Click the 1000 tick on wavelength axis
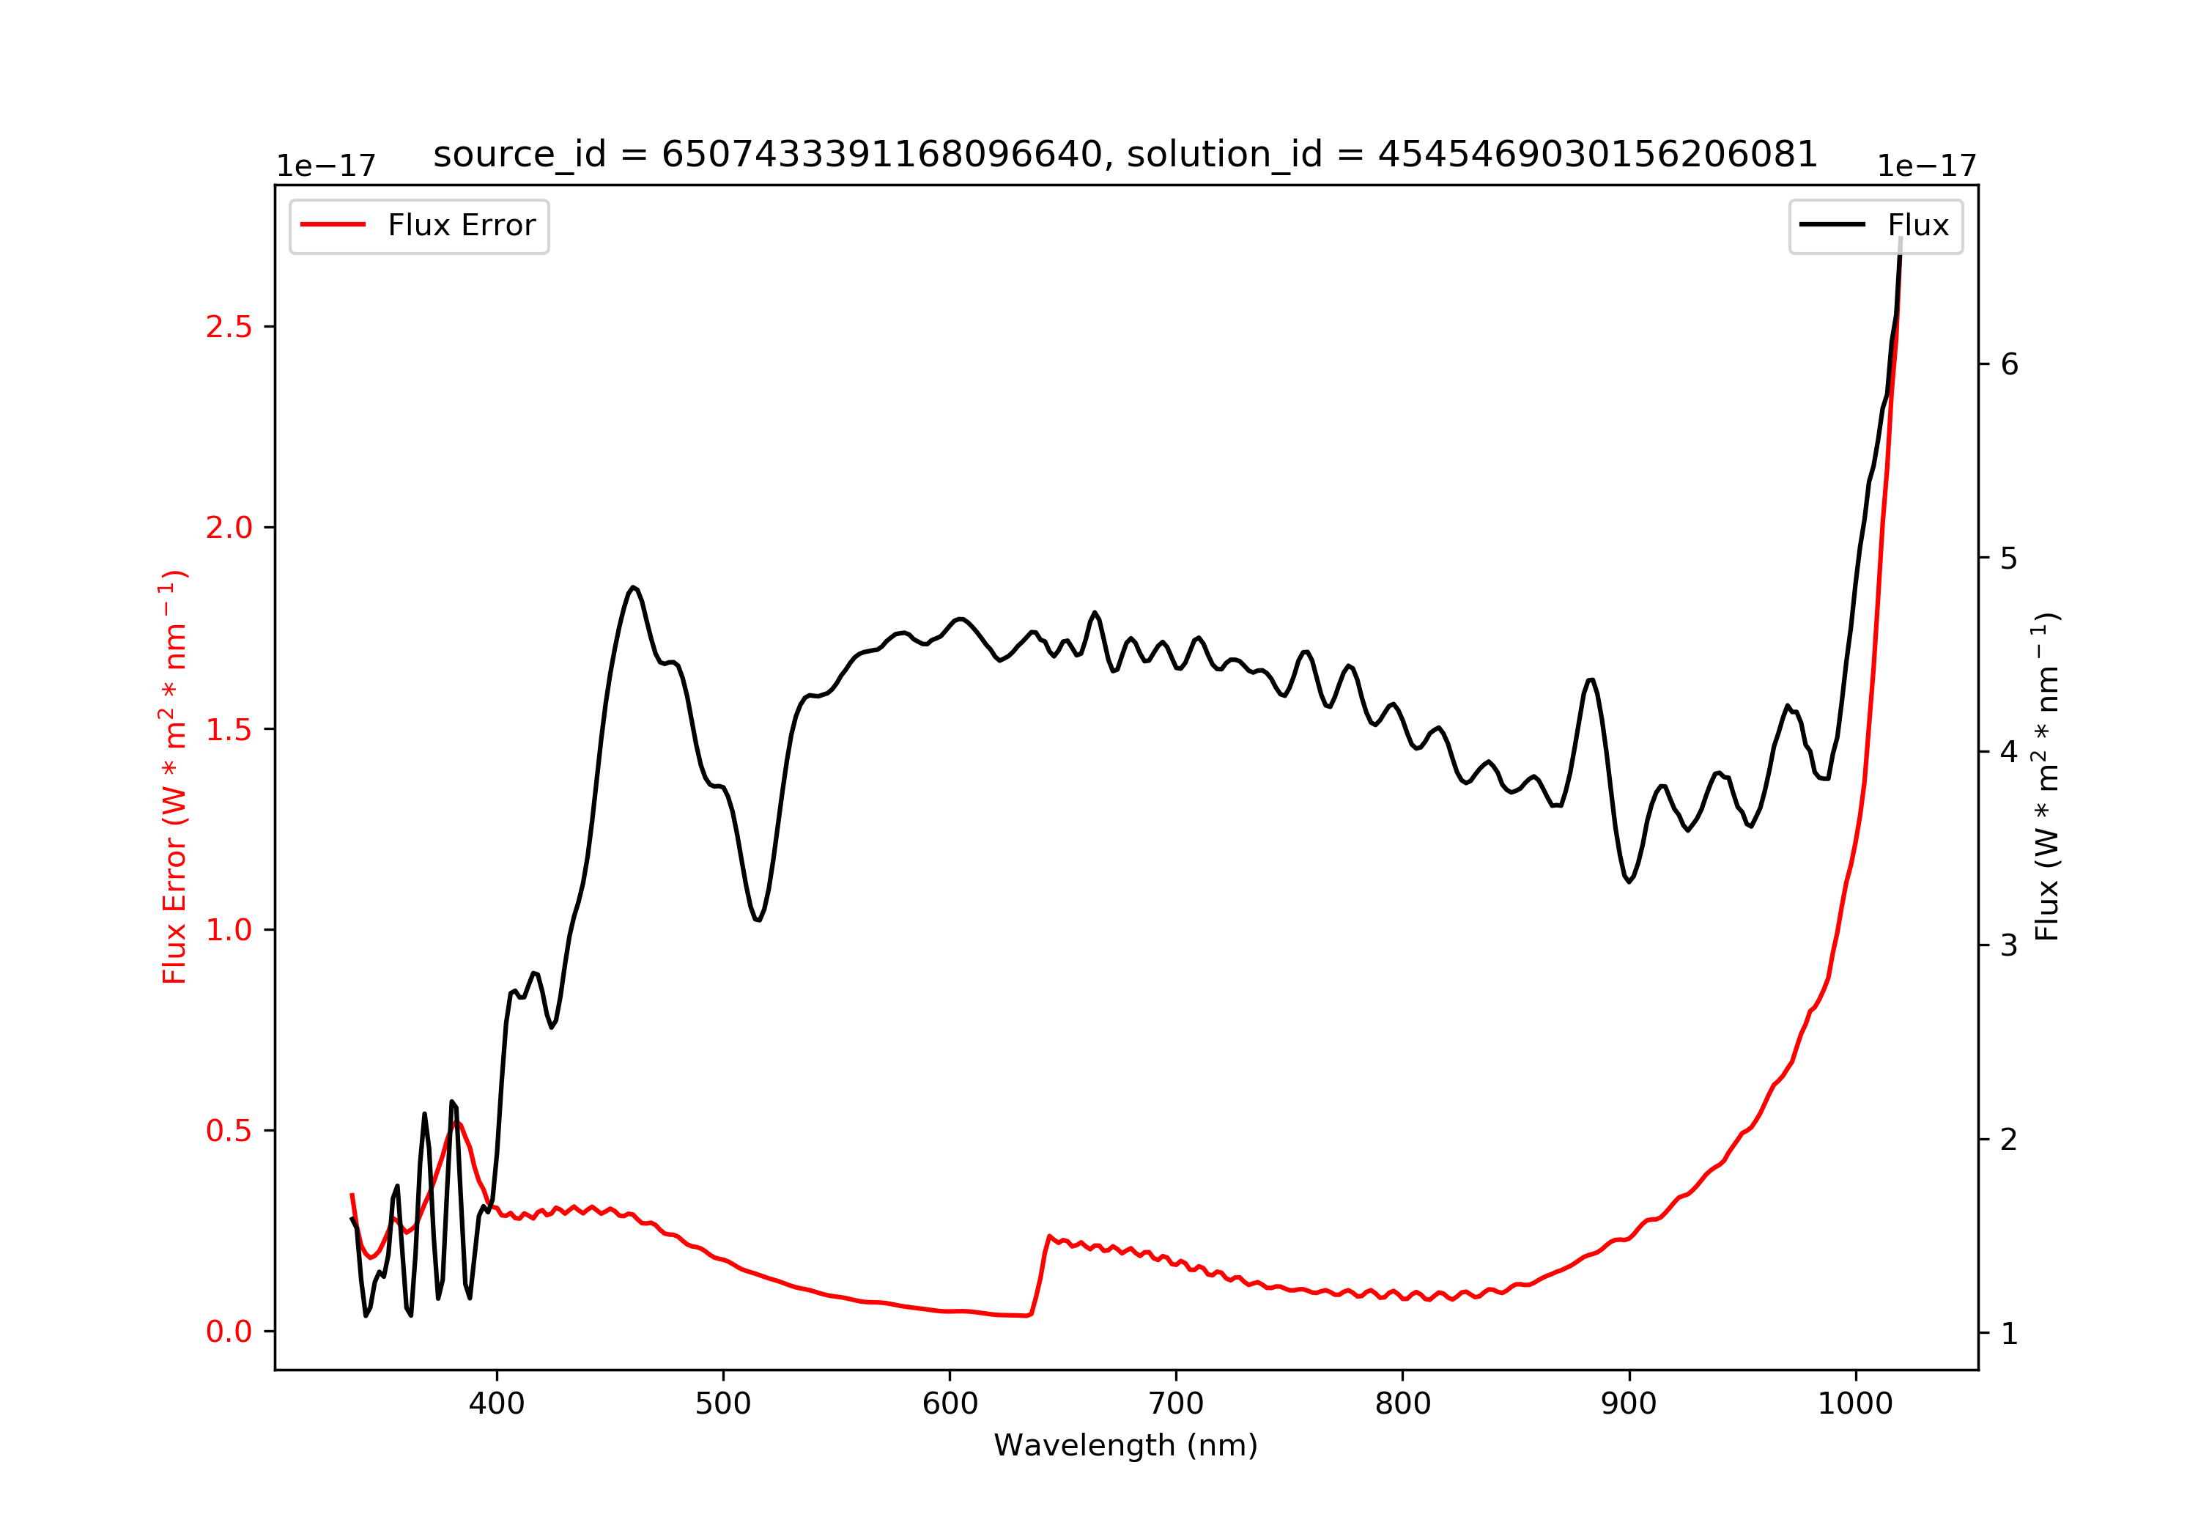Viewport: 2198px width, 1539px height. 1855,1404
